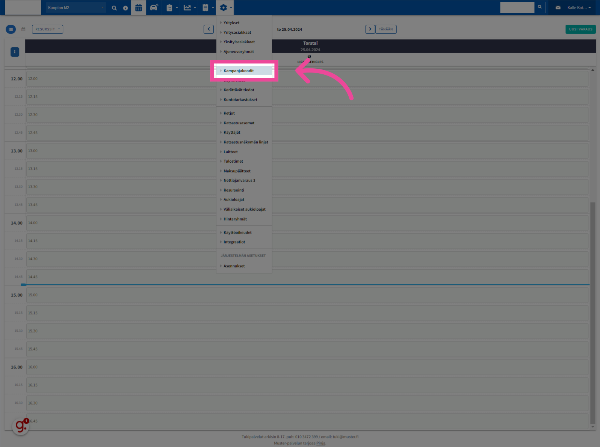The width and height of the screenshot is (600, 447).
Task: Click the 16.00 time slot row
Action: [x=307, y=367]
